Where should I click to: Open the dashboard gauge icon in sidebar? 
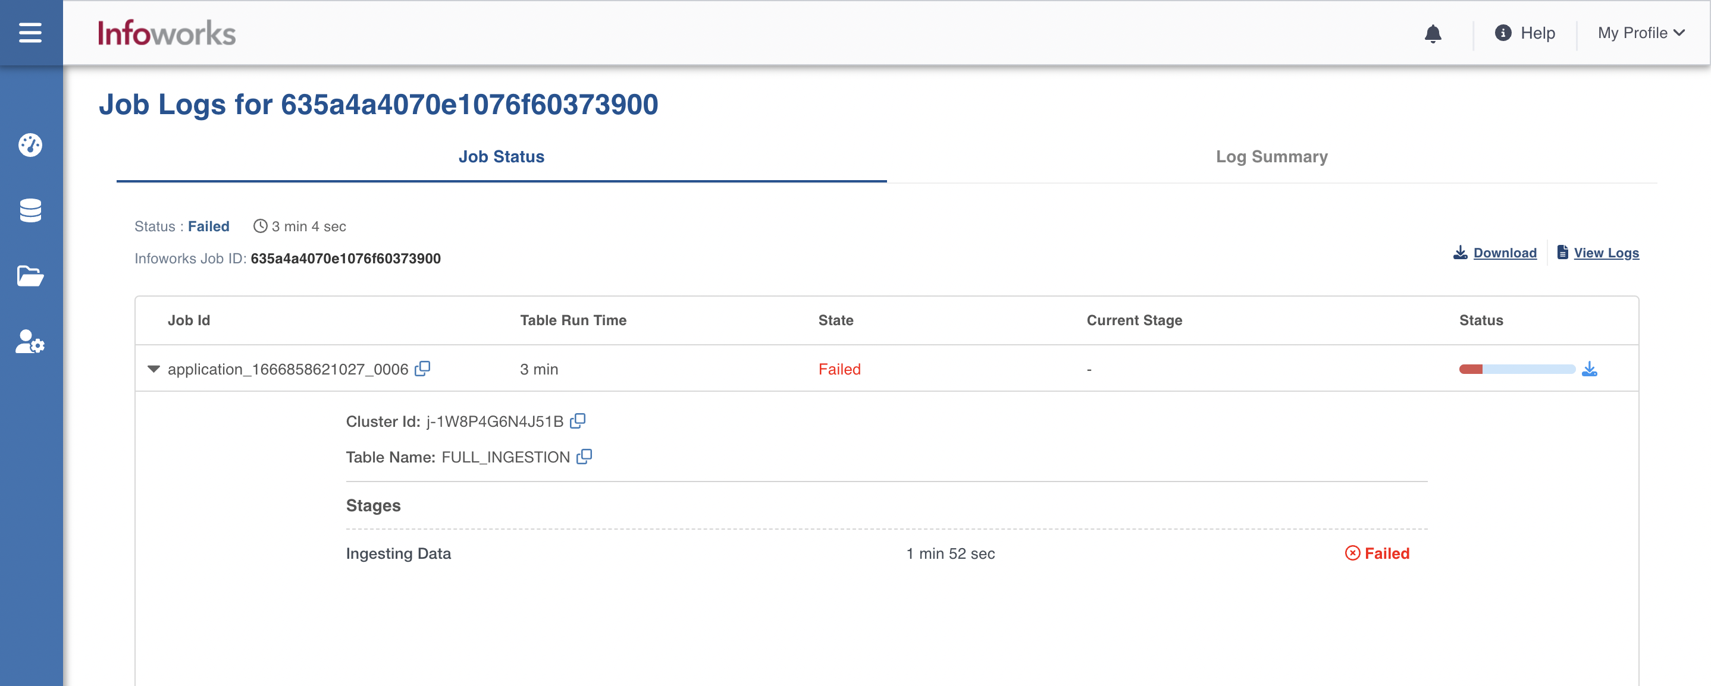click(x=30, y=144)
